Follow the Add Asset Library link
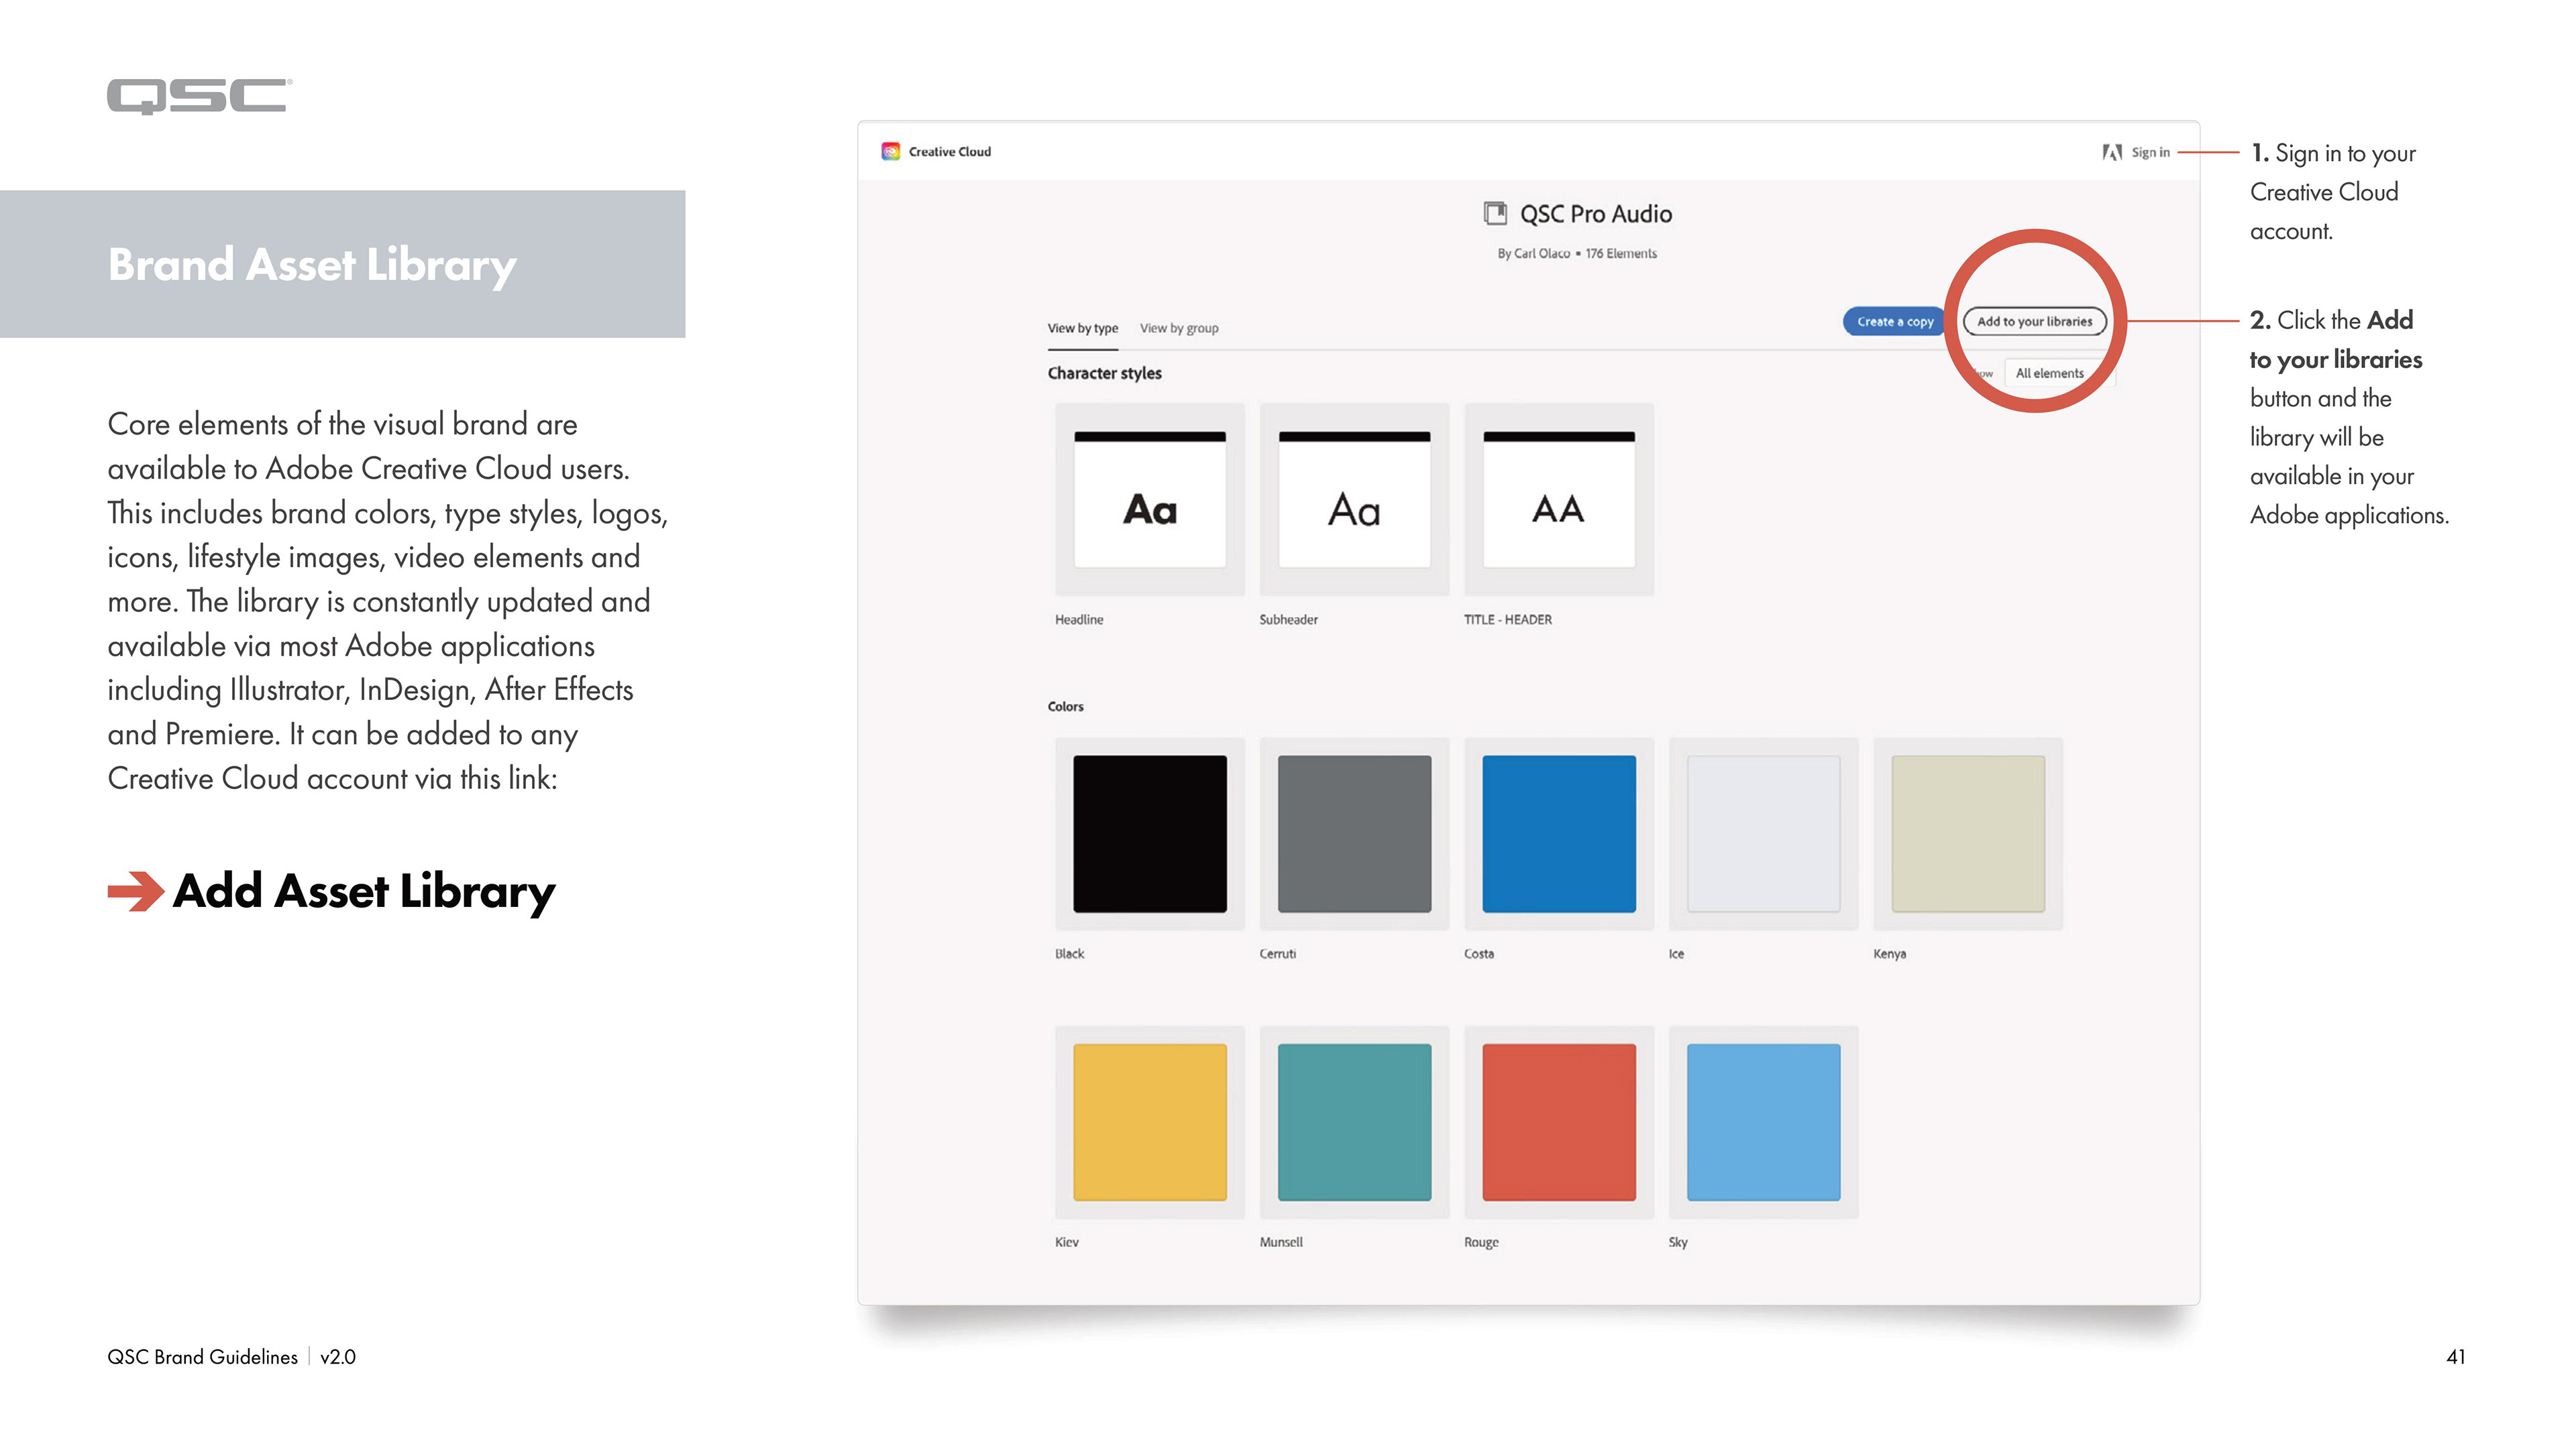The height and width of the screenshot is (1448, 2576). 364,890
